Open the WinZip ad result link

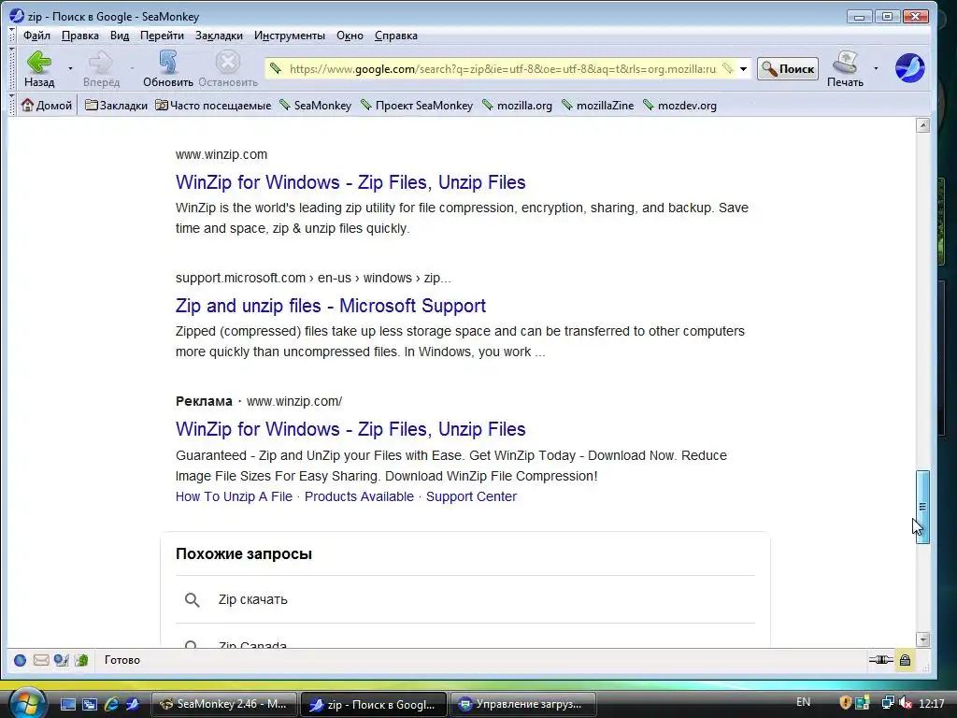(350, 428)
